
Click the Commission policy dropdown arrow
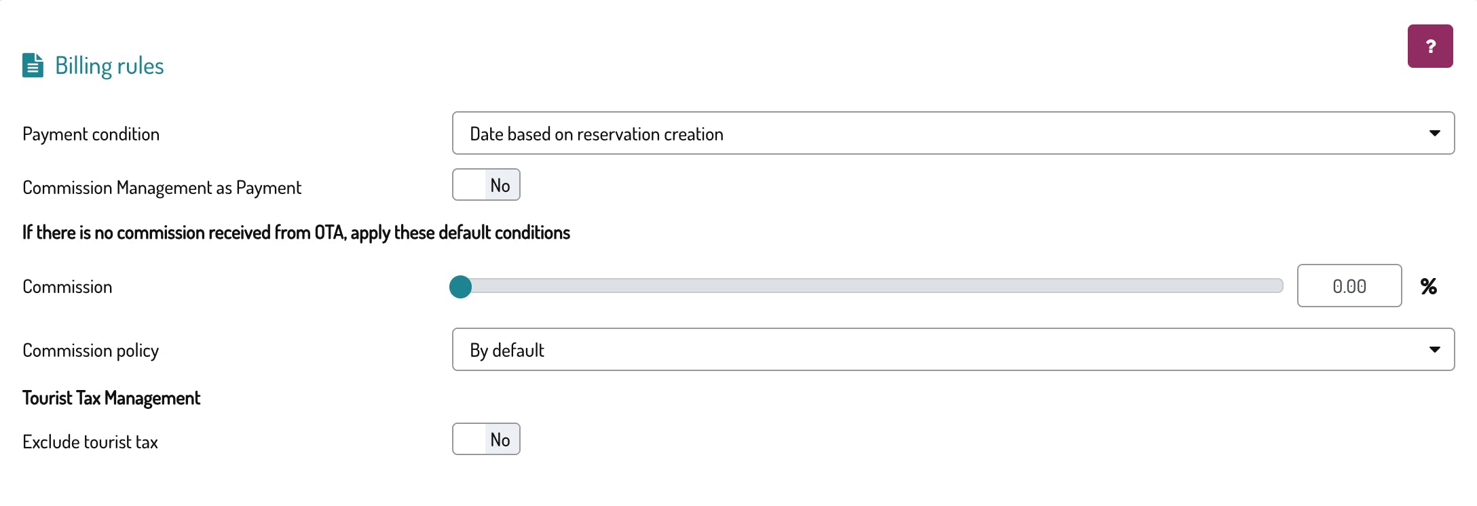(1434, 350)
